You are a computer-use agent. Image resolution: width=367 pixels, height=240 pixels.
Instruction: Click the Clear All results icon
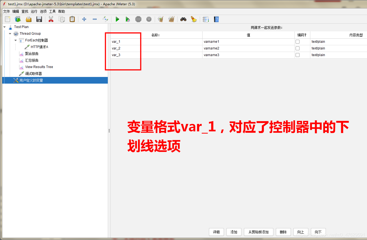[x=171, y=19]
